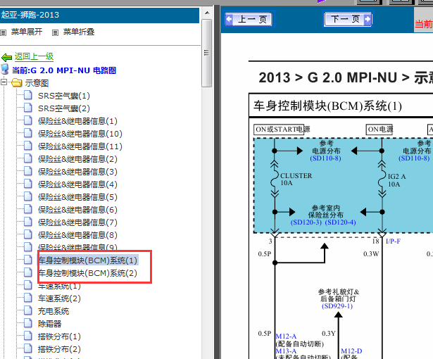Click document icon next to 保险丝&继电器信息(5)

point(28,196)
